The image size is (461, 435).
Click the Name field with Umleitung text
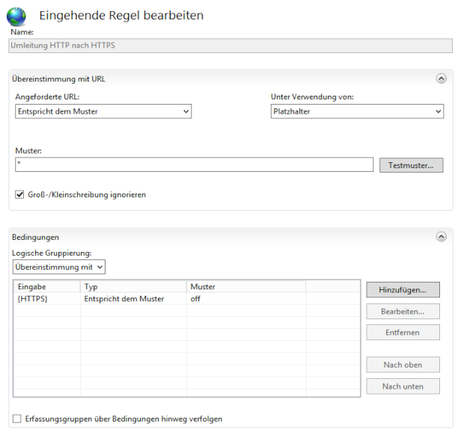pos(230,45)
